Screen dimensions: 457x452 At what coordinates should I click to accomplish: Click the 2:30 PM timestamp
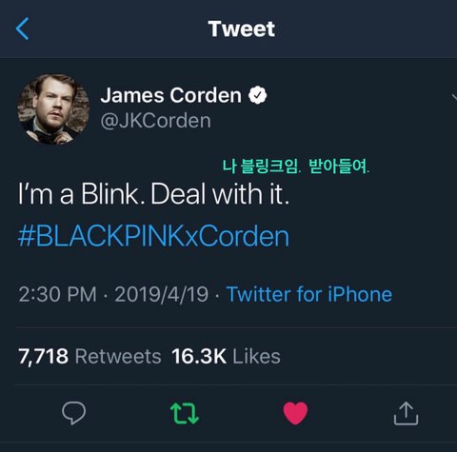pyautogui.click(x=57, y=294)
